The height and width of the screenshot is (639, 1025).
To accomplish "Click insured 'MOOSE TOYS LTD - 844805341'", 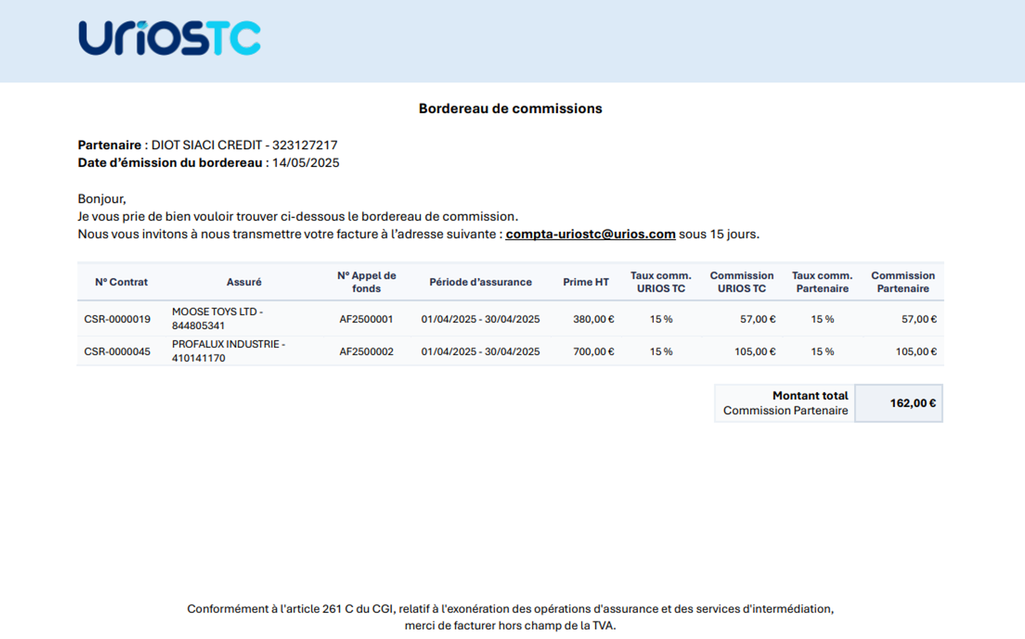I will [217, 319].
